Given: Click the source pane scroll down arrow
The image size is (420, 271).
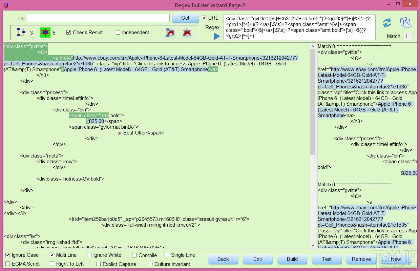Looking at the screenshot, I should tap(313, 246).
